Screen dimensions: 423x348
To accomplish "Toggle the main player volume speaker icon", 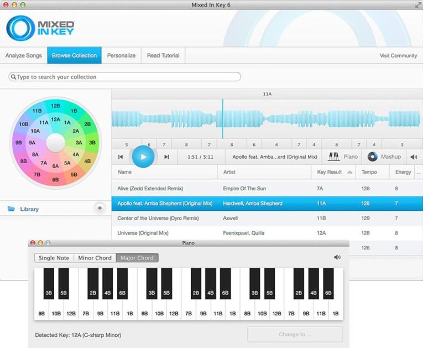I will pyautogui.click(x=414, y=157).
